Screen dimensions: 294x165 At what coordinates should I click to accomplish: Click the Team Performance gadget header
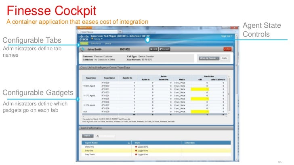(156, 128)
